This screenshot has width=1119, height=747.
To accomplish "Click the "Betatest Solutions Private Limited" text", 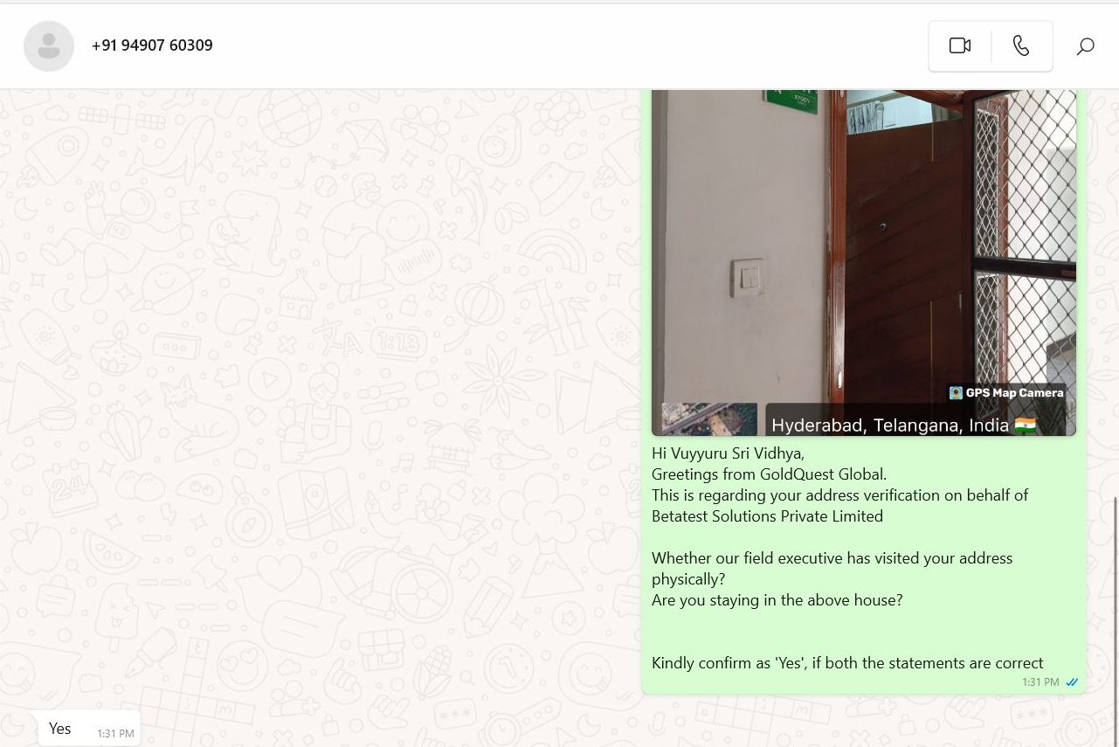I will click(x=767, y=516).
